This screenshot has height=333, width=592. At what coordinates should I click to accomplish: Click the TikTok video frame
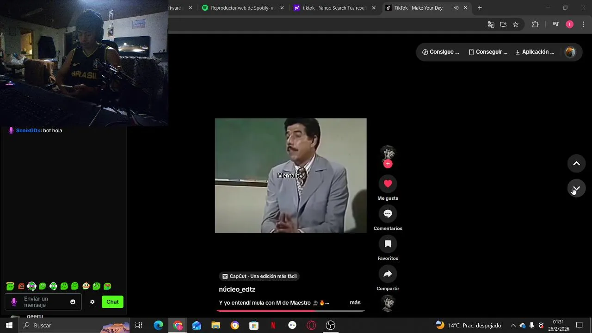[x=290, y=176]
